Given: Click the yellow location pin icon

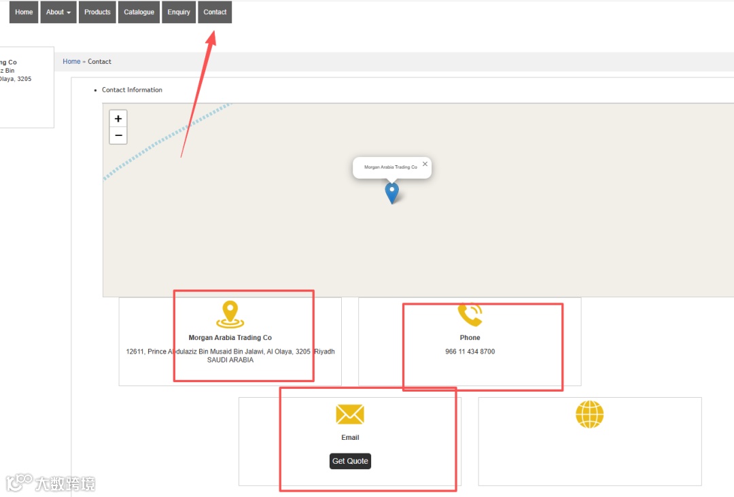Looking at the screenshot, I should [230, 314].
